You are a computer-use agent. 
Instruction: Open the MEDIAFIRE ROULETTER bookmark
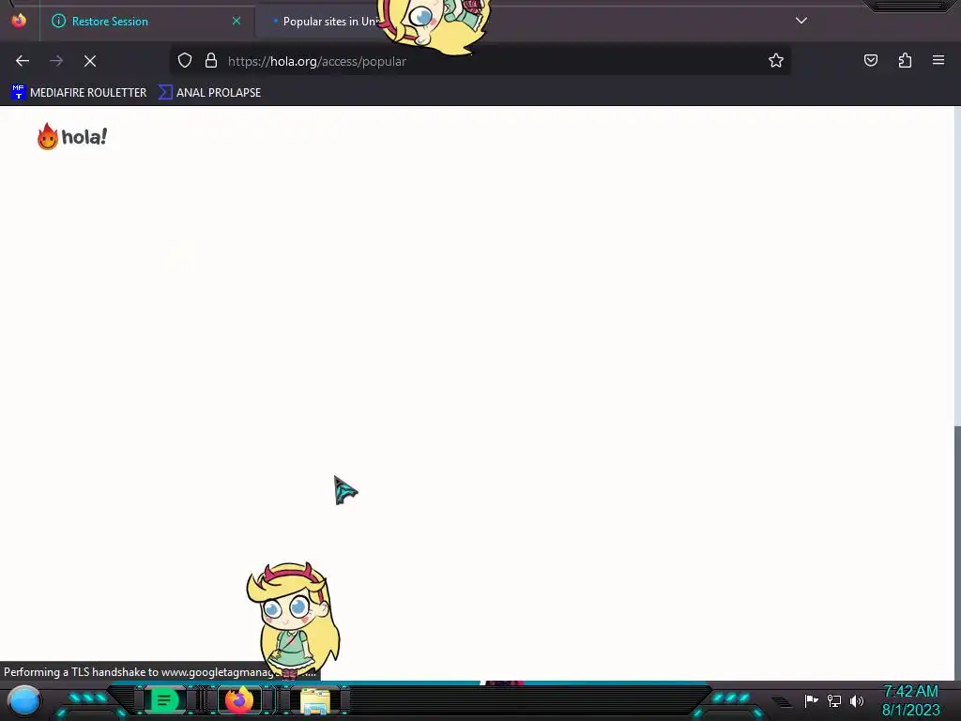point(79,93)
